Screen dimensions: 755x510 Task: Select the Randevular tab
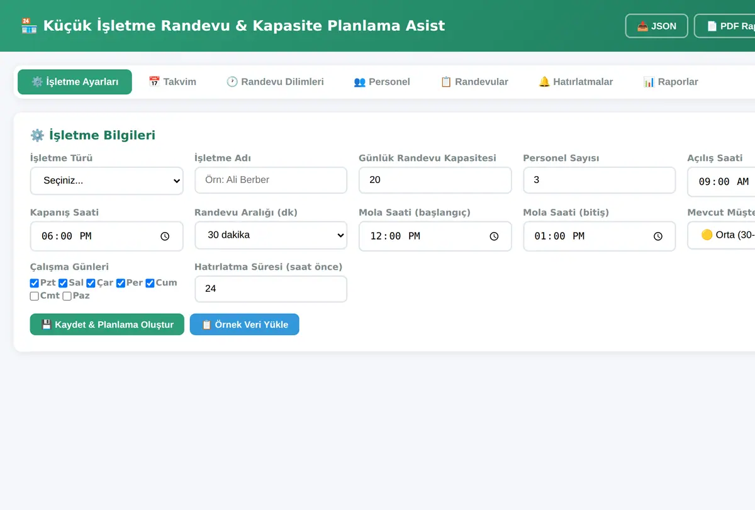click(474, 82)
